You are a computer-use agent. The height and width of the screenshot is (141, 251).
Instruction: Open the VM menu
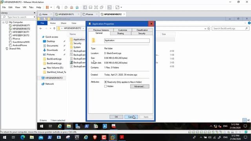coord(24,7)
